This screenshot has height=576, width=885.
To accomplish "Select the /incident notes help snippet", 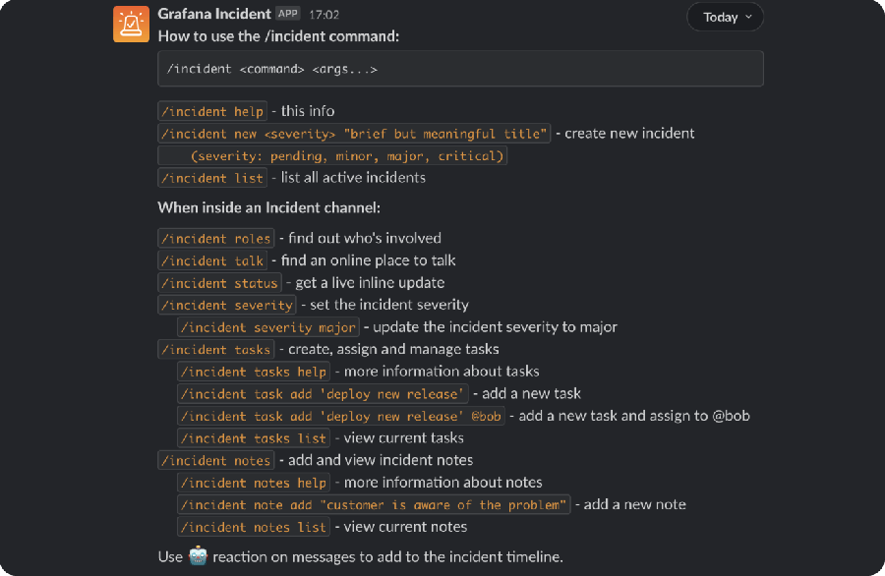I will coord(254,482).
